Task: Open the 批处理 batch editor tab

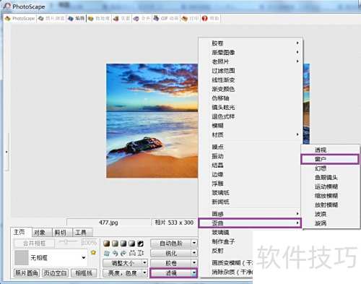Action: pos(99,18)
